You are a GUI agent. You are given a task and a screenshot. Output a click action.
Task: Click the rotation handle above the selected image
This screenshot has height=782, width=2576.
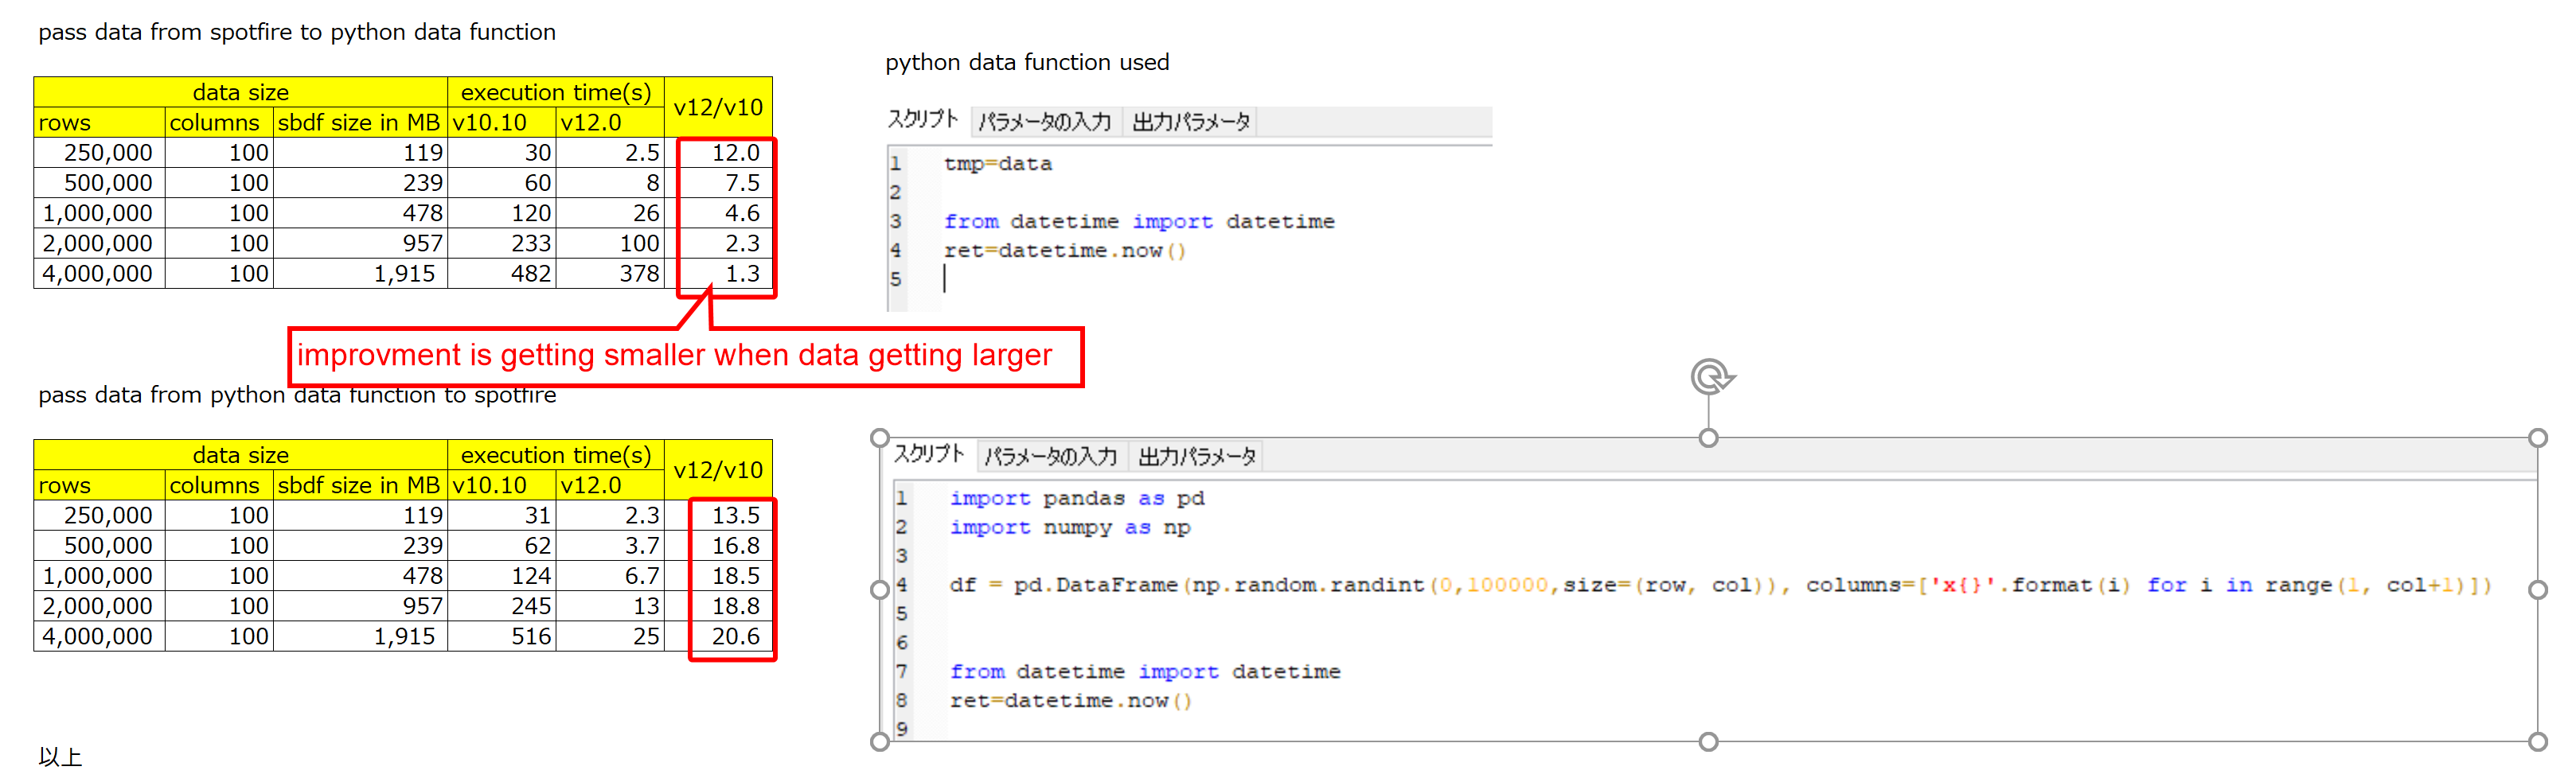[1710, 376]
